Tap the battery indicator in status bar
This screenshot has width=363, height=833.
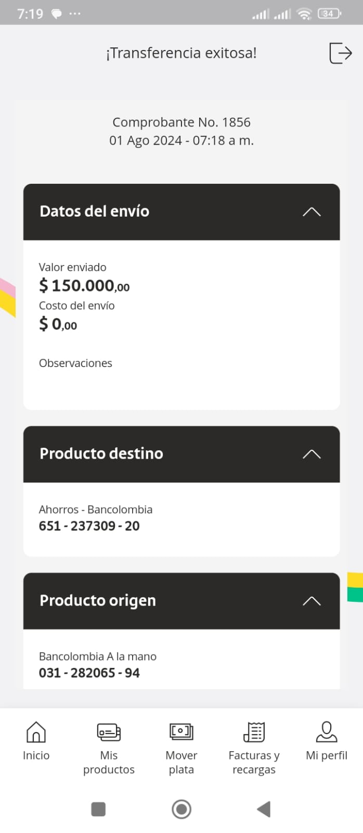coord(329,14)
